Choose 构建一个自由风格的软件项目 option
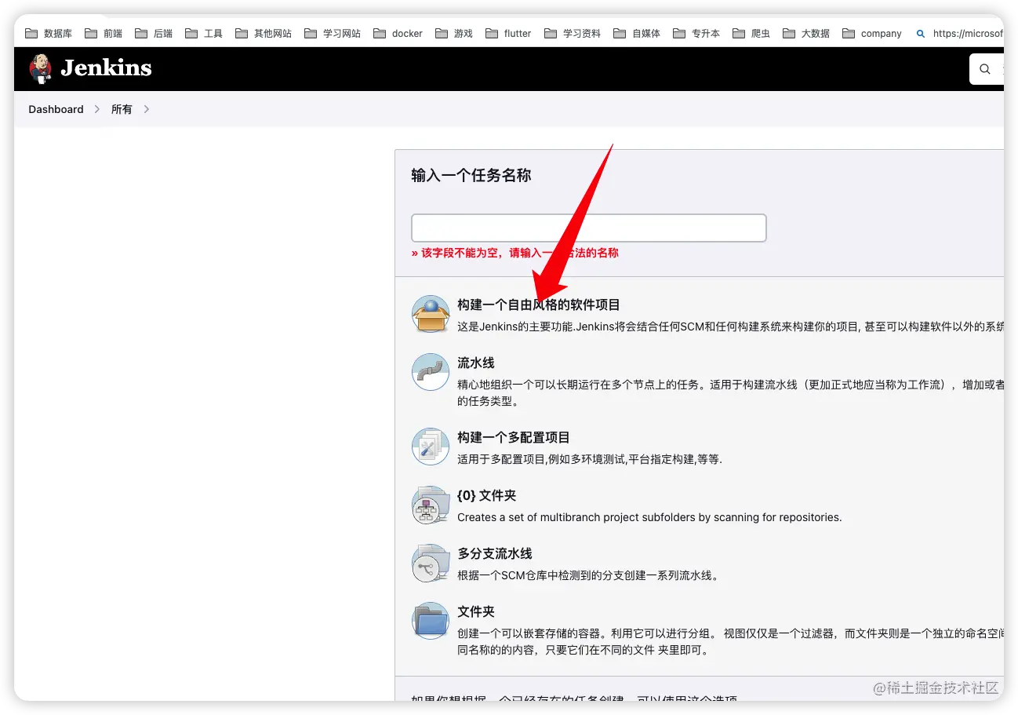This screenshot has height=715, width=1018. (539, 305)
